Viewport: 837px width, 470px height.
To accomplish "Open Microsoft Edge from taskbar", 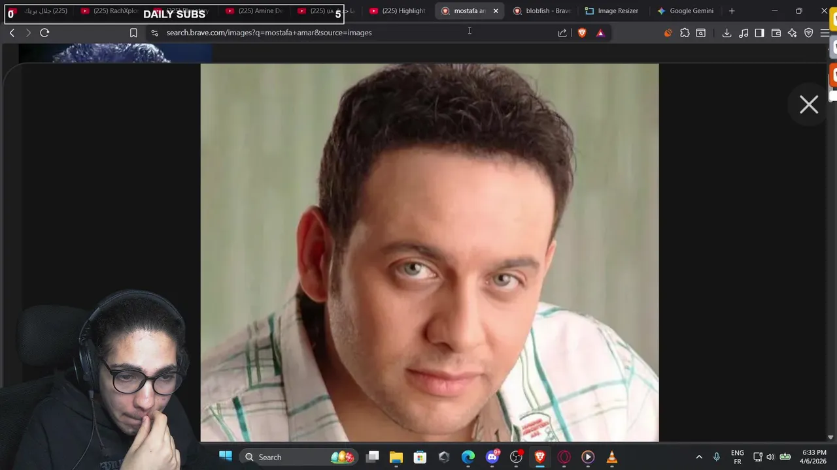I will click(x=468, y=457).
